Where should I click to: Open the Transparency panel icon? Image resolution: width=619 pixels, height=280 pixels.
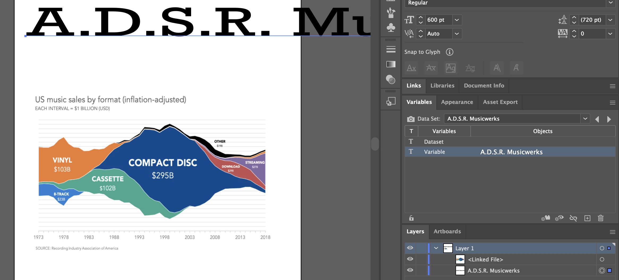click(x=391, y=79)
